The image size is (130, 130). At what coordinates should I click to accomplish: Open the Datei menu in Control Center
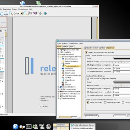(x=59, y=43)
